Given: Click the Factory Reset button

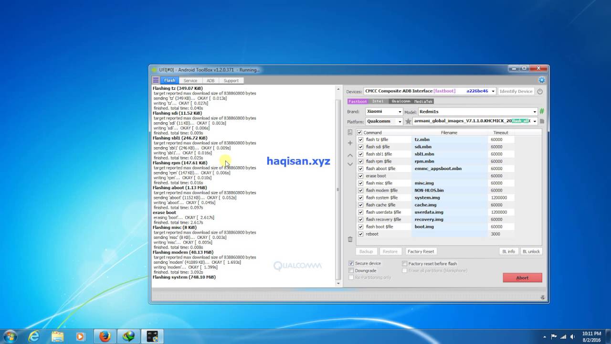Looking at the screenshot, I should [x=421, y=251].
